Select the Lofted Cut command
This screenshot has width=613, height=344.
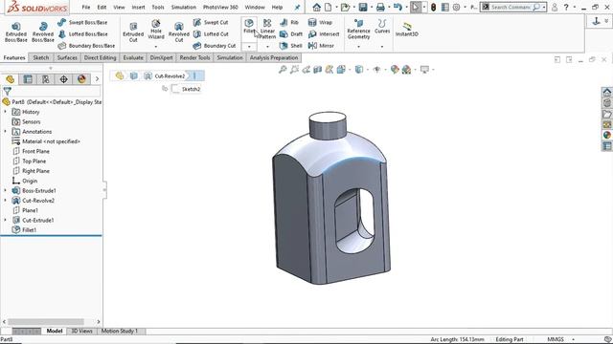click(211, 34)
